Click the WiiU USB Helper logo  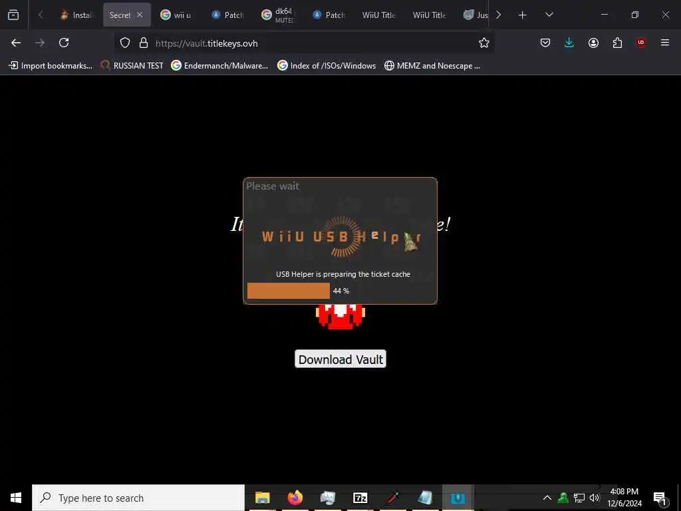[x=341, y=237]
